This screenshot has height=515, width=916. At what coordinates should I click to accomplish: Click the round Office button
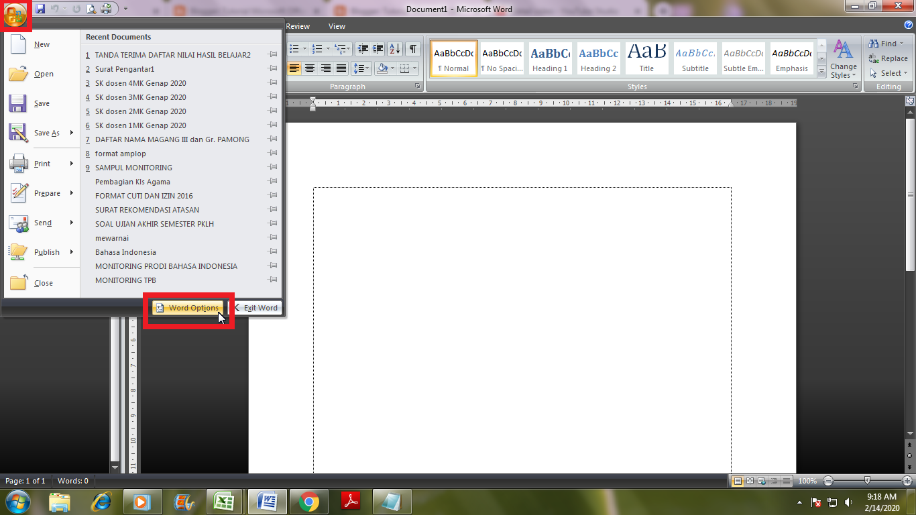tap(15, 15)
